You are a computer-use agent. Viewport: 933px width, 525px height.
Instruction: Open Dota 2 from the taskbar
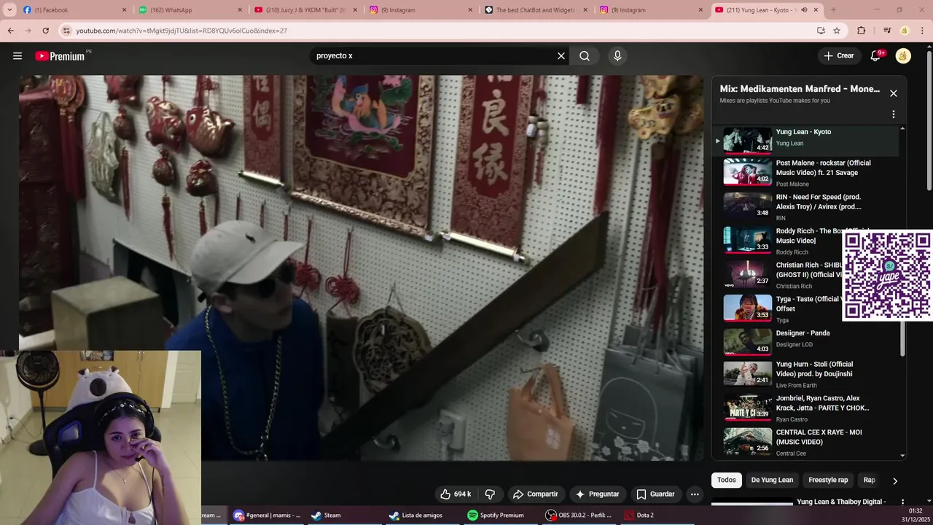pos(639,516)
